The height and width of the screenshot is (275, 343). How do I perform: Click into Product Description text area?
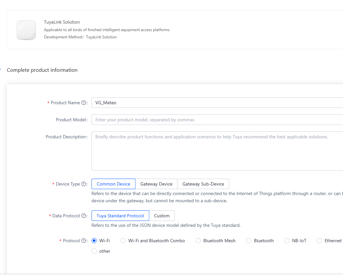pos(216,151)
